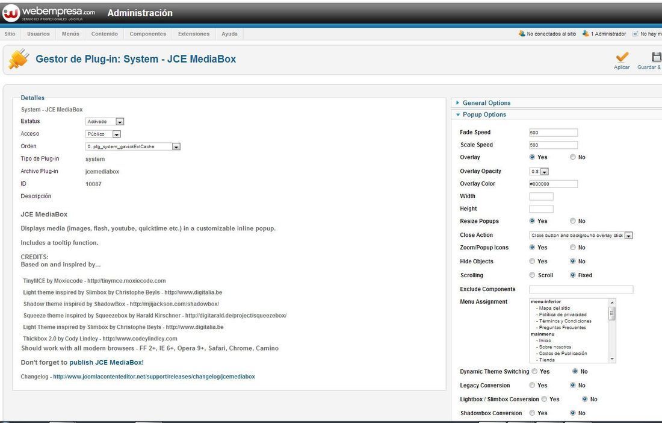Select Preguntas Frecuentes in Menu Assignment
662x423 pixels.
(562, 328)
